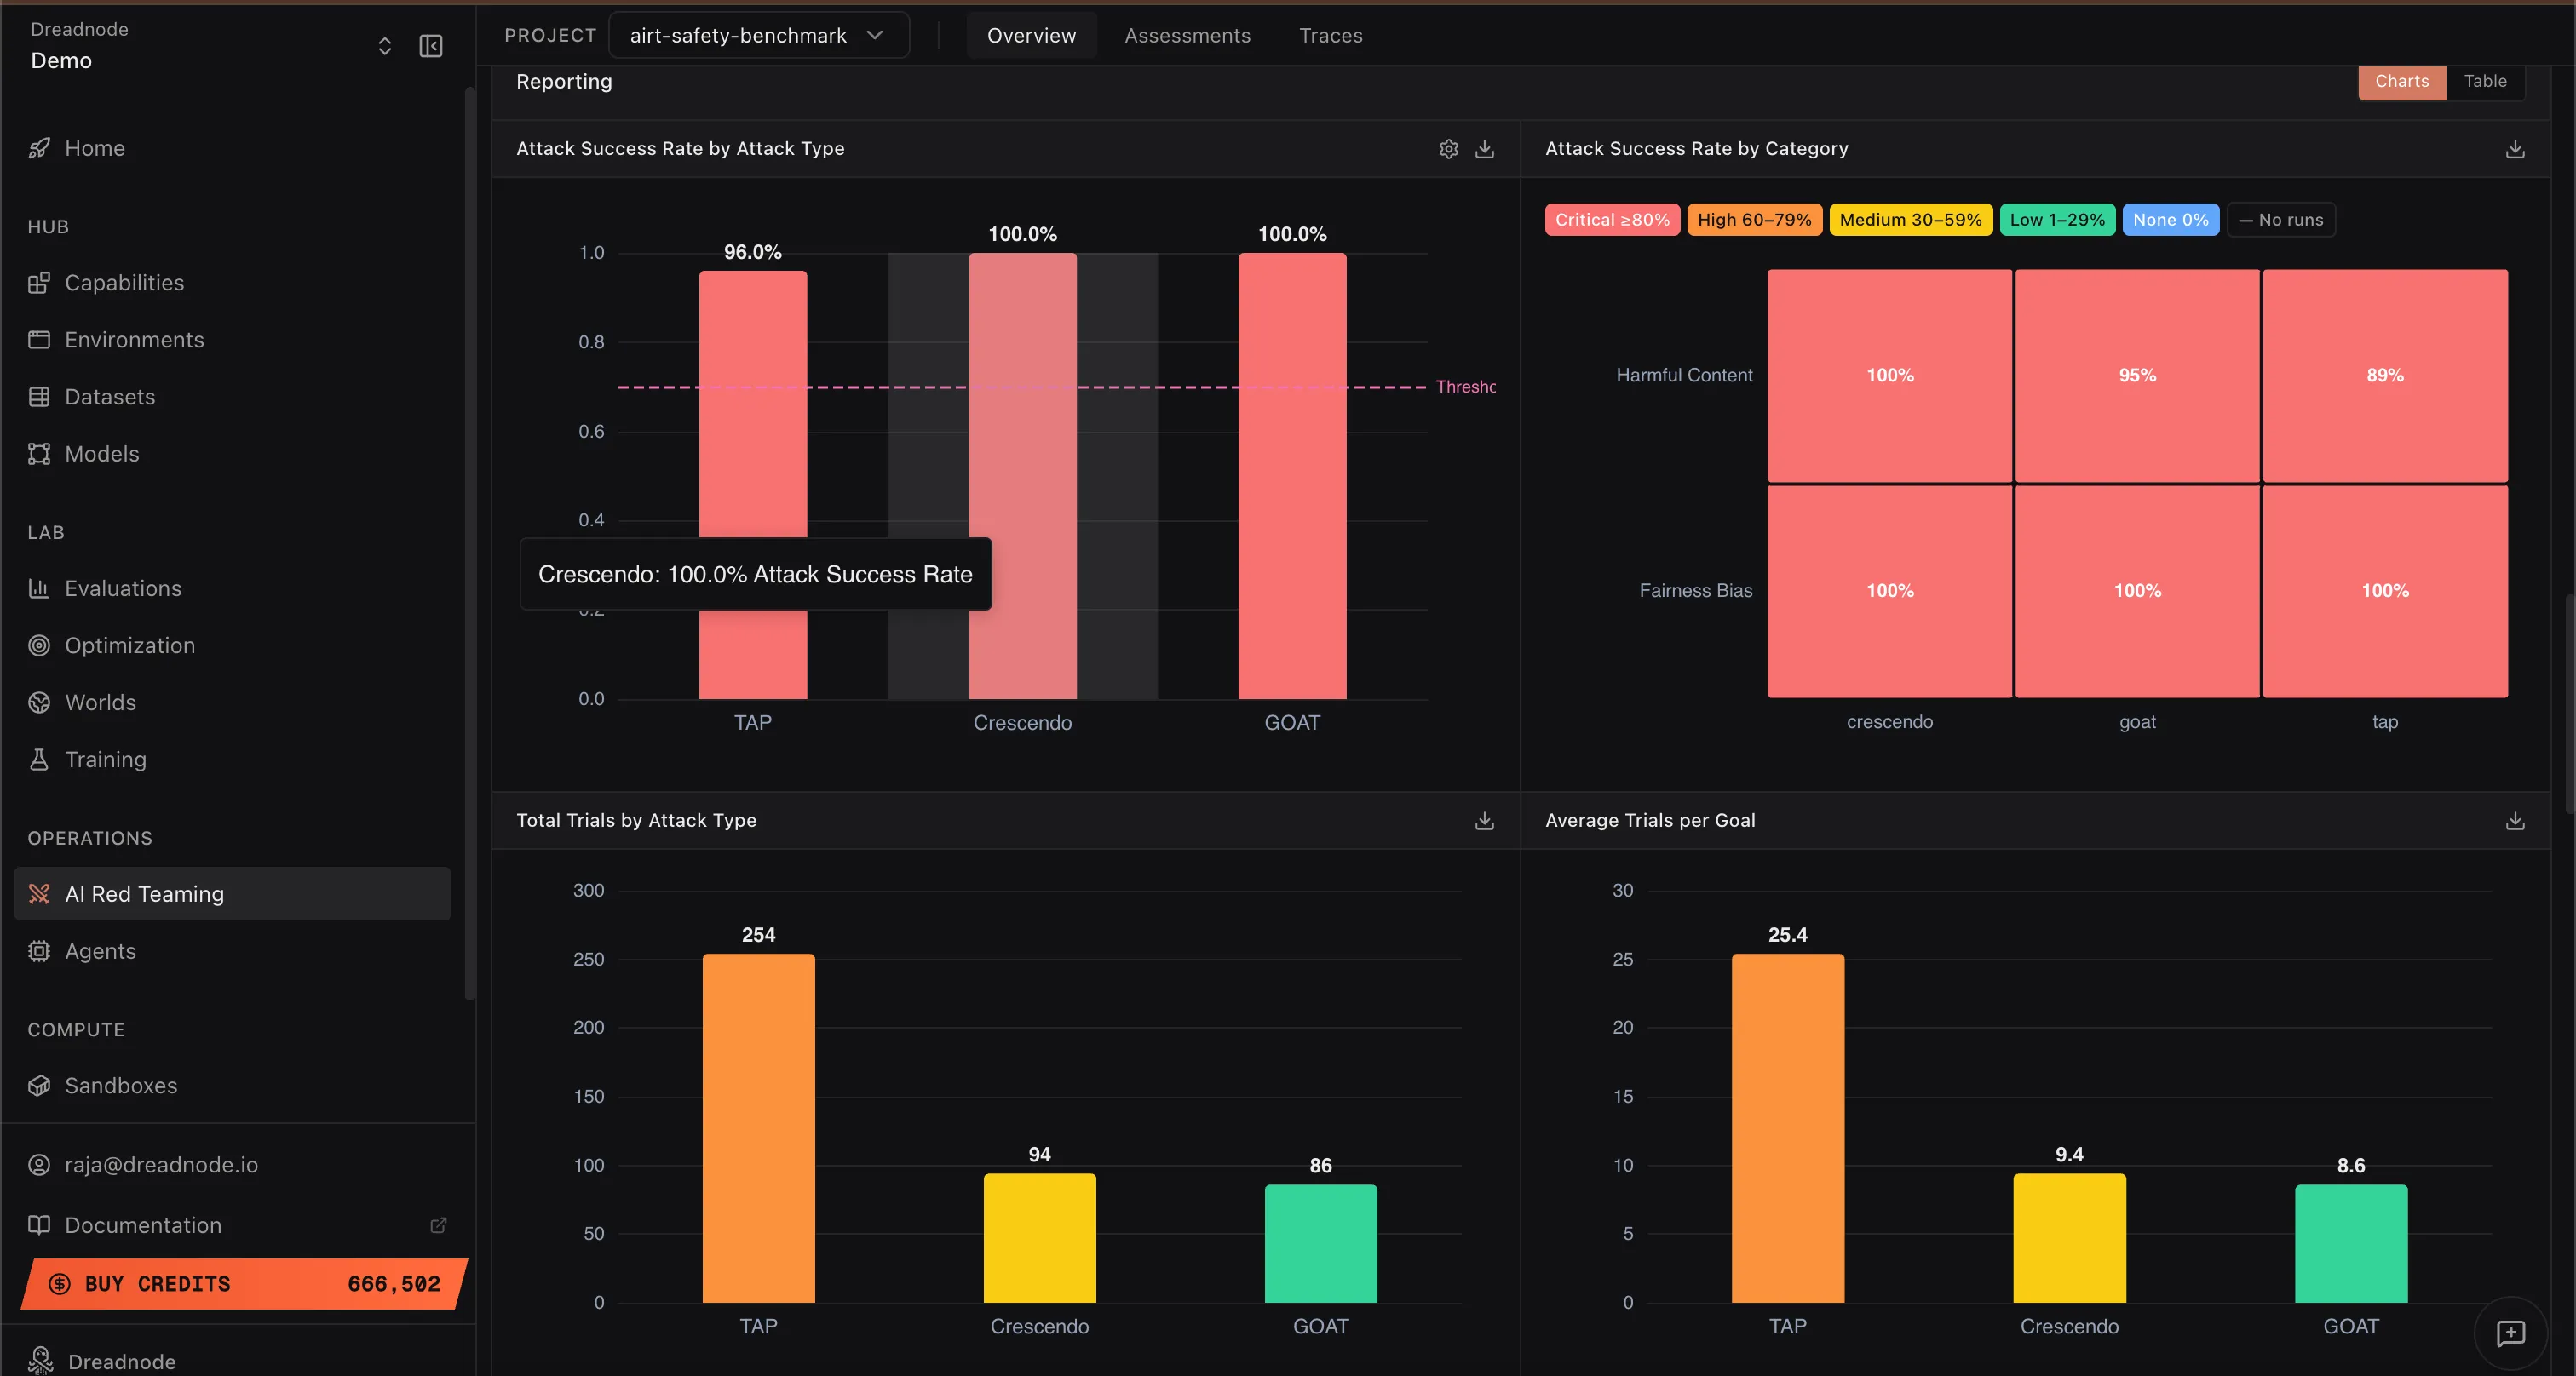Switch report view to Table
Viewport: 2576px width, 1376px height.
click(2484, 81)
